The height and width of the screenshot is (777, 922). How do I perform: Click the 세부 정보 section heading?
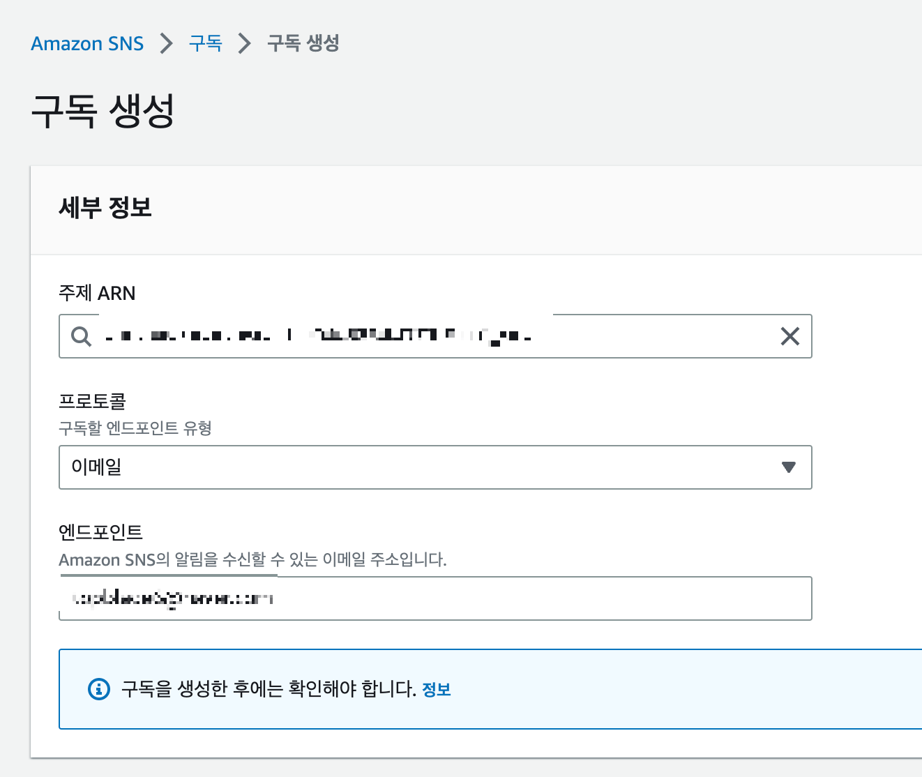(x=105, y=207)
